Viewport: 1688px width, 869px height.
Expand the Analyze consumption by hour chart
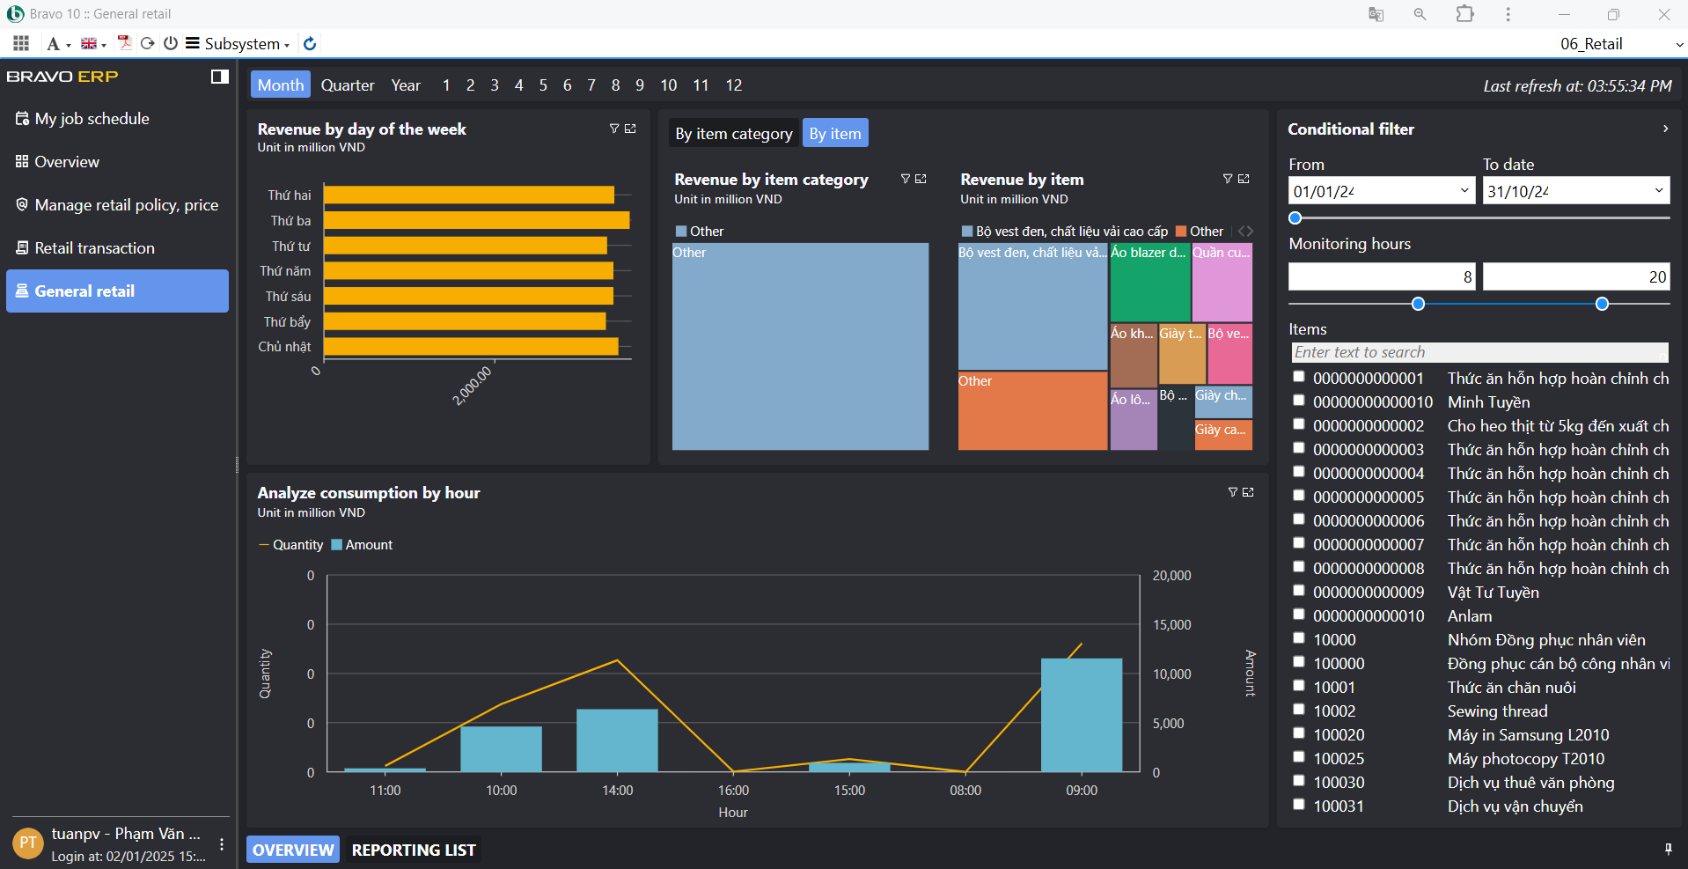point(1248,492)
